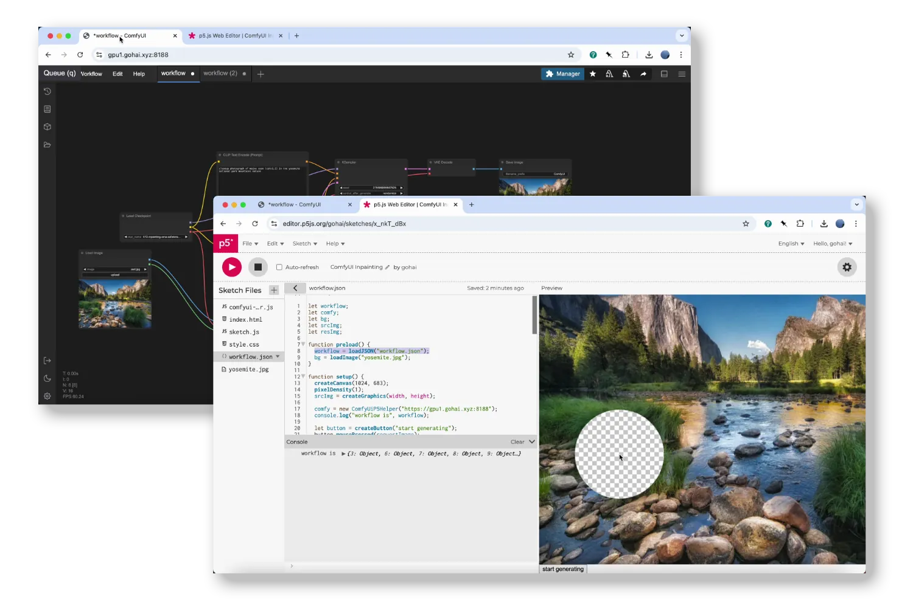Image resolution: width=913 pixels, height=608 pixels.
Task: Open the node library icon in ComfyUI sidebar
Action: click(x=47, y=109)
